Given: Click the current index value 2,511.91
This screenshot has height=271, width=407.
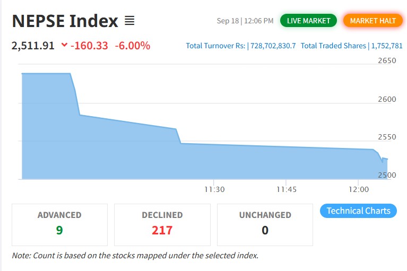Looking at the screenshot, I should 33,46.
